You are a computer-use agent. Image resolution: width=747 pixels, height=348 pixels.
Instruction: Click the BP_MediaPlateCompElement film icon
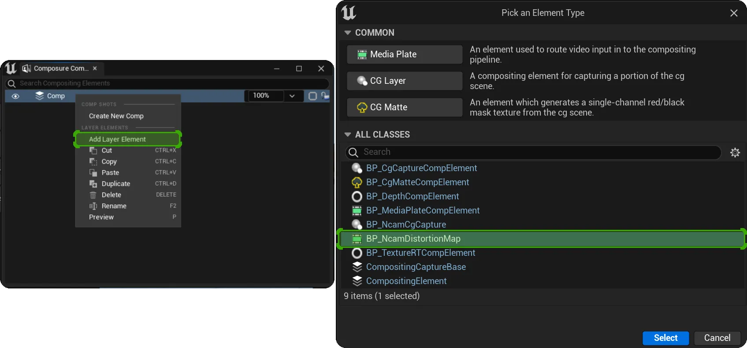click(x=357, y=210)
